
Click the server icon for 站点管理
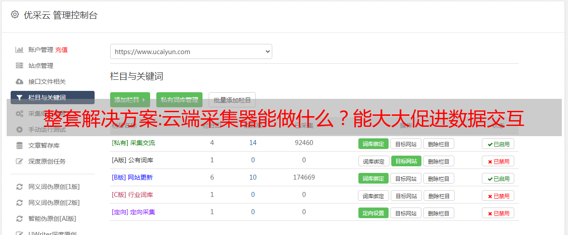coord(19,66)
